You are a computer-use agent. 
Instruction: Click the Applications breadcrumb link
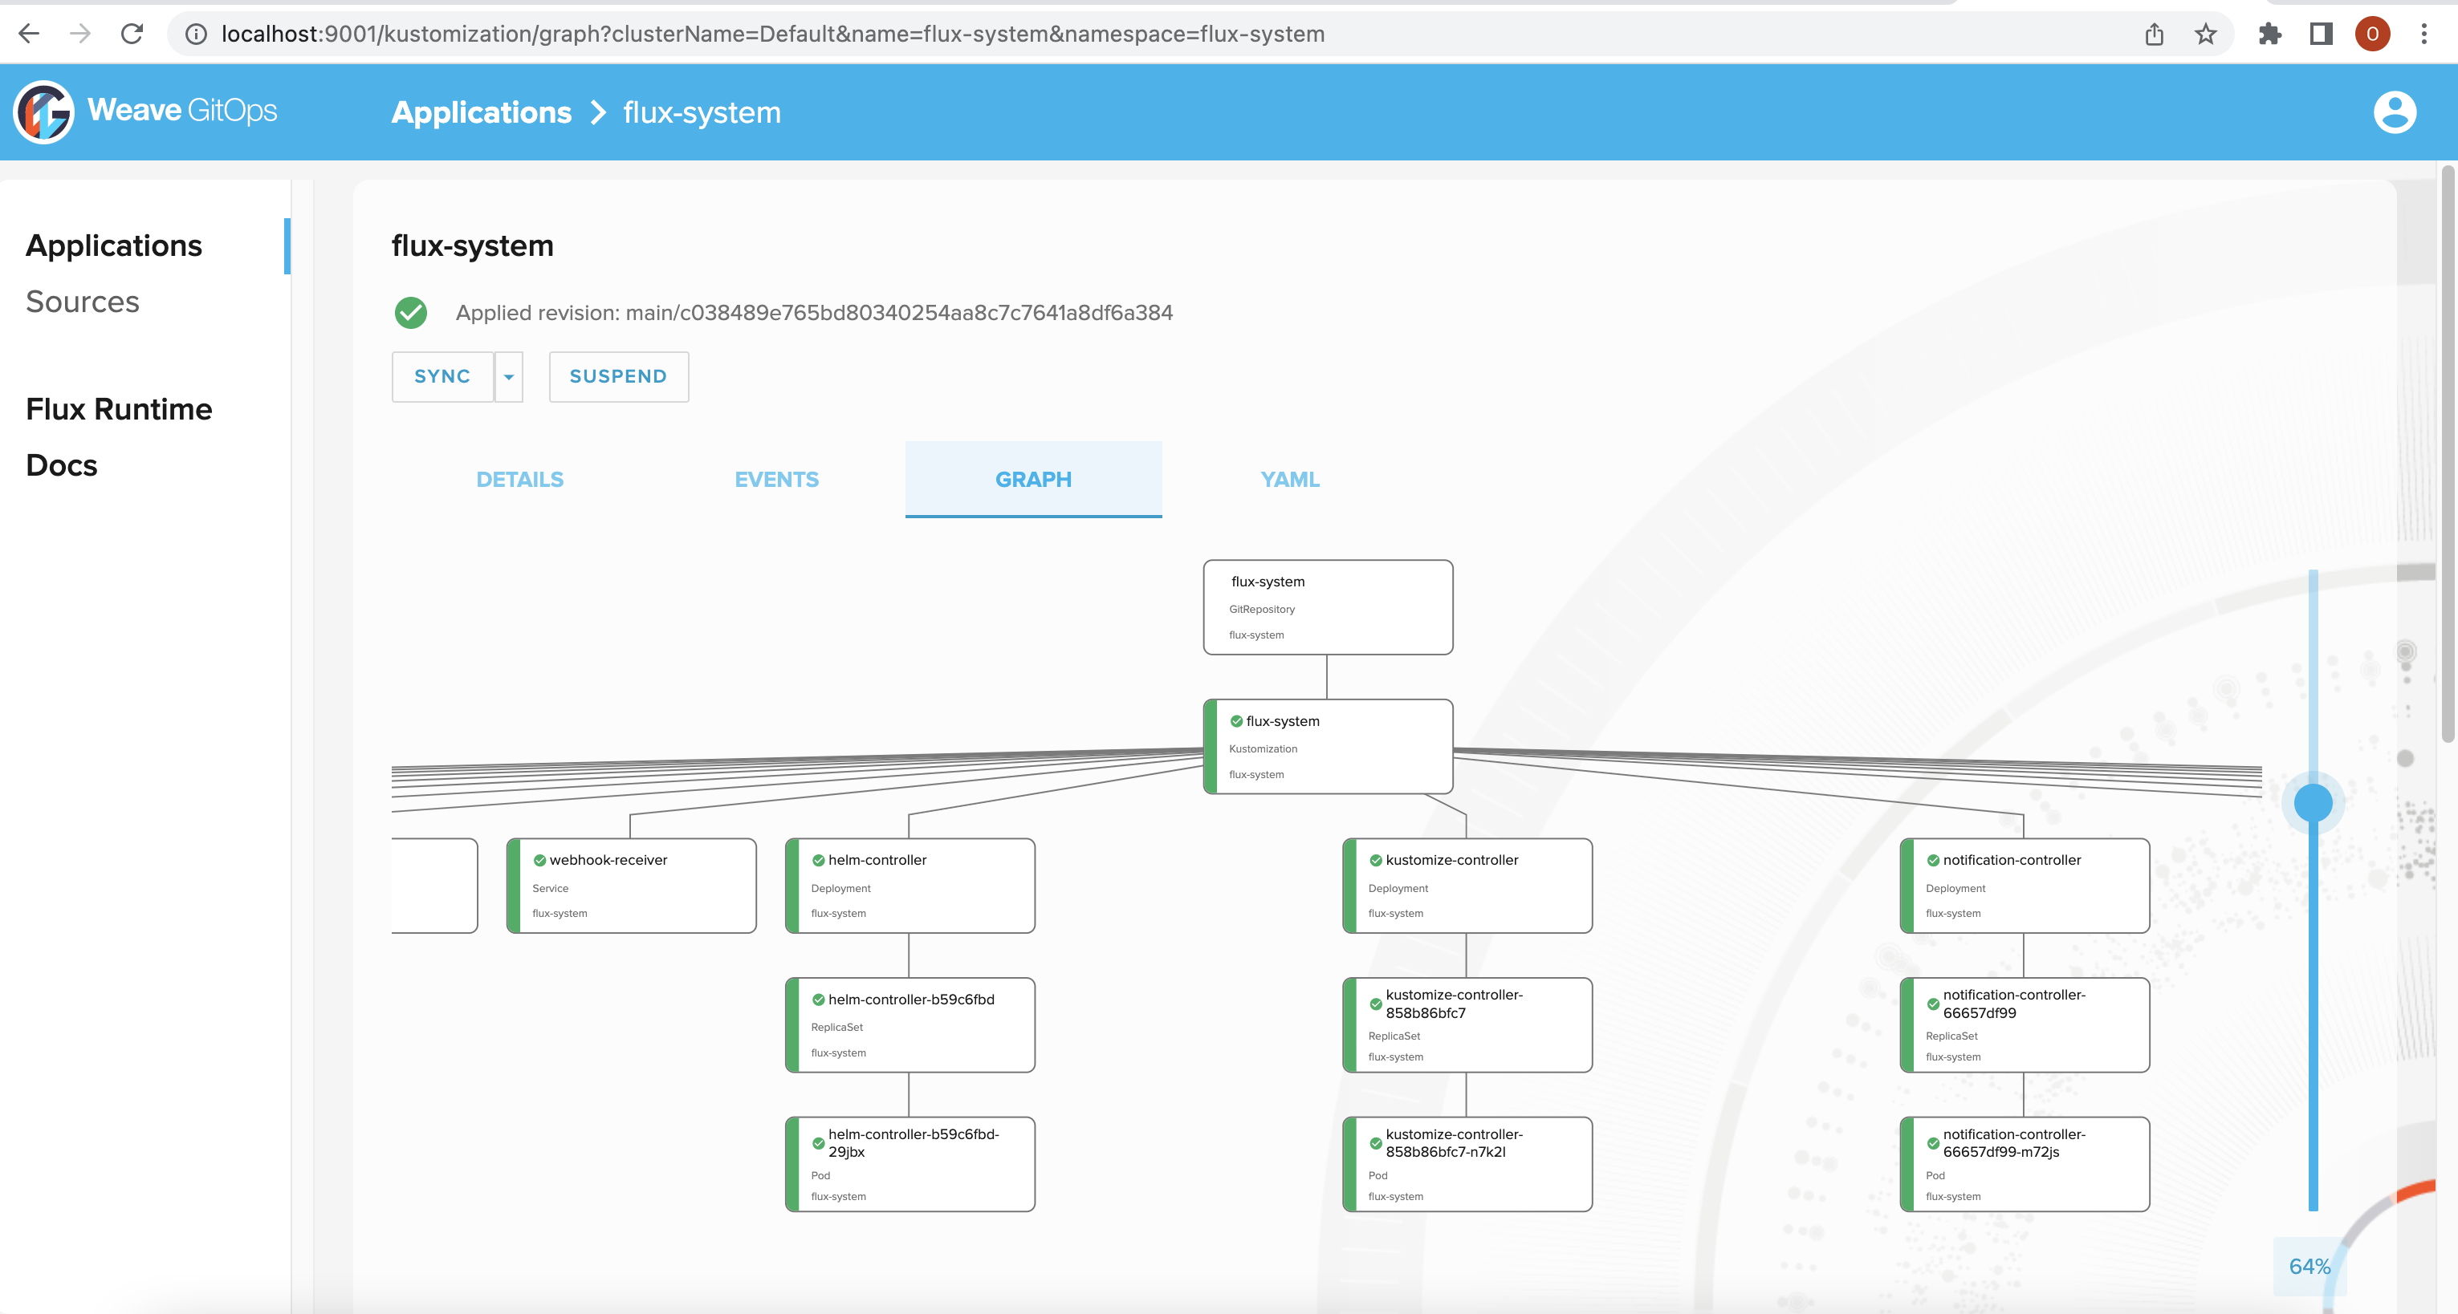481,112
